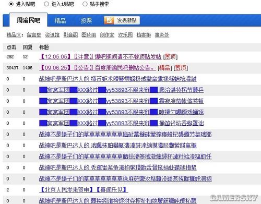This screenshot has width=261, height=204.
Task: Click the 12 reply count
Action: pos(25,57)
